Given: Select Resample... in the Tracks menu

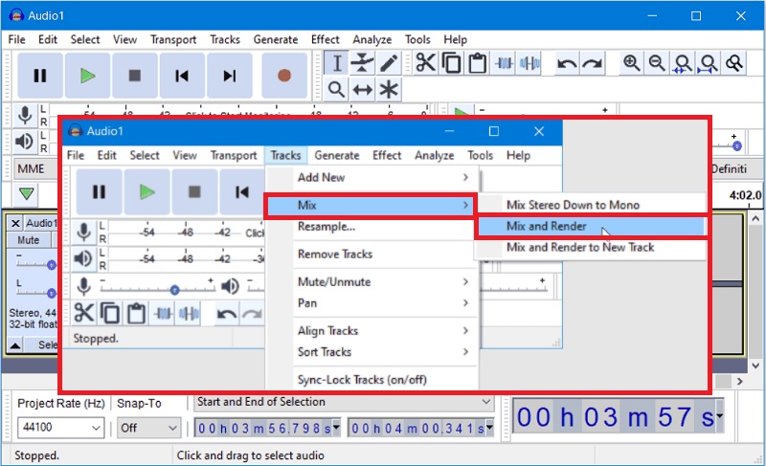Looking at the screenshot, I should click(x=372, y=227).
